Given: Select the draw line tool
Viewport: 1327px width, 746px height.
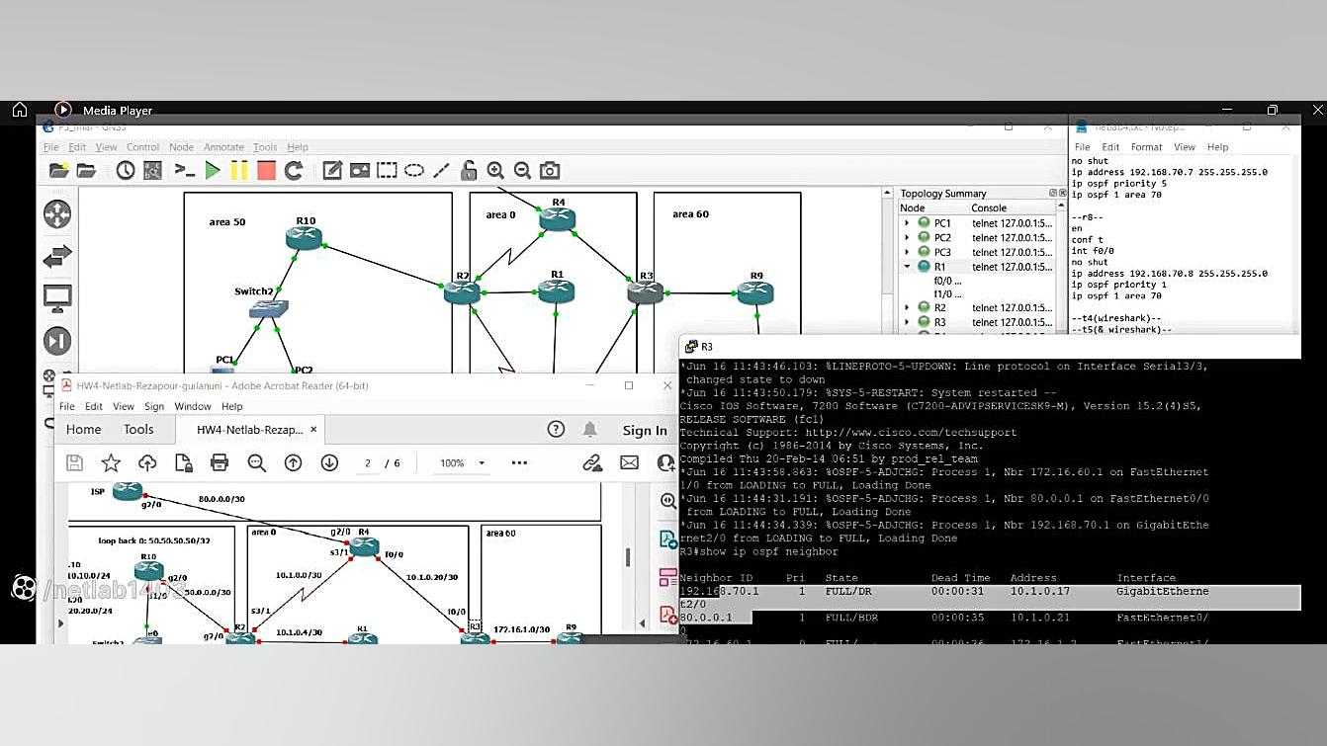Looking at the screenshot, I should pyautogui.click(x=441, y=170).
